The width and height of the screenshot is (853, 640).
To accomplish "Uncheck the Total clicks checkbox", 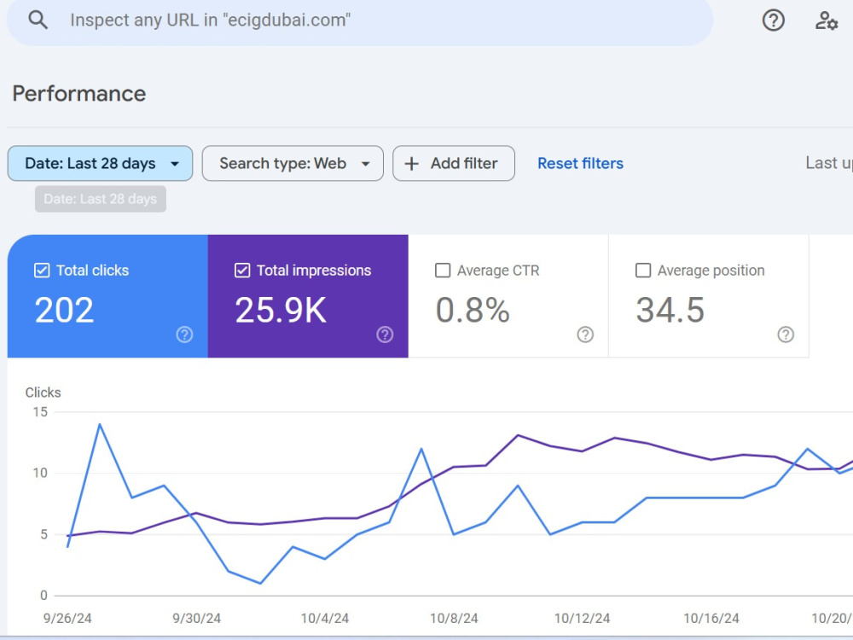I will tap(42, 271).
